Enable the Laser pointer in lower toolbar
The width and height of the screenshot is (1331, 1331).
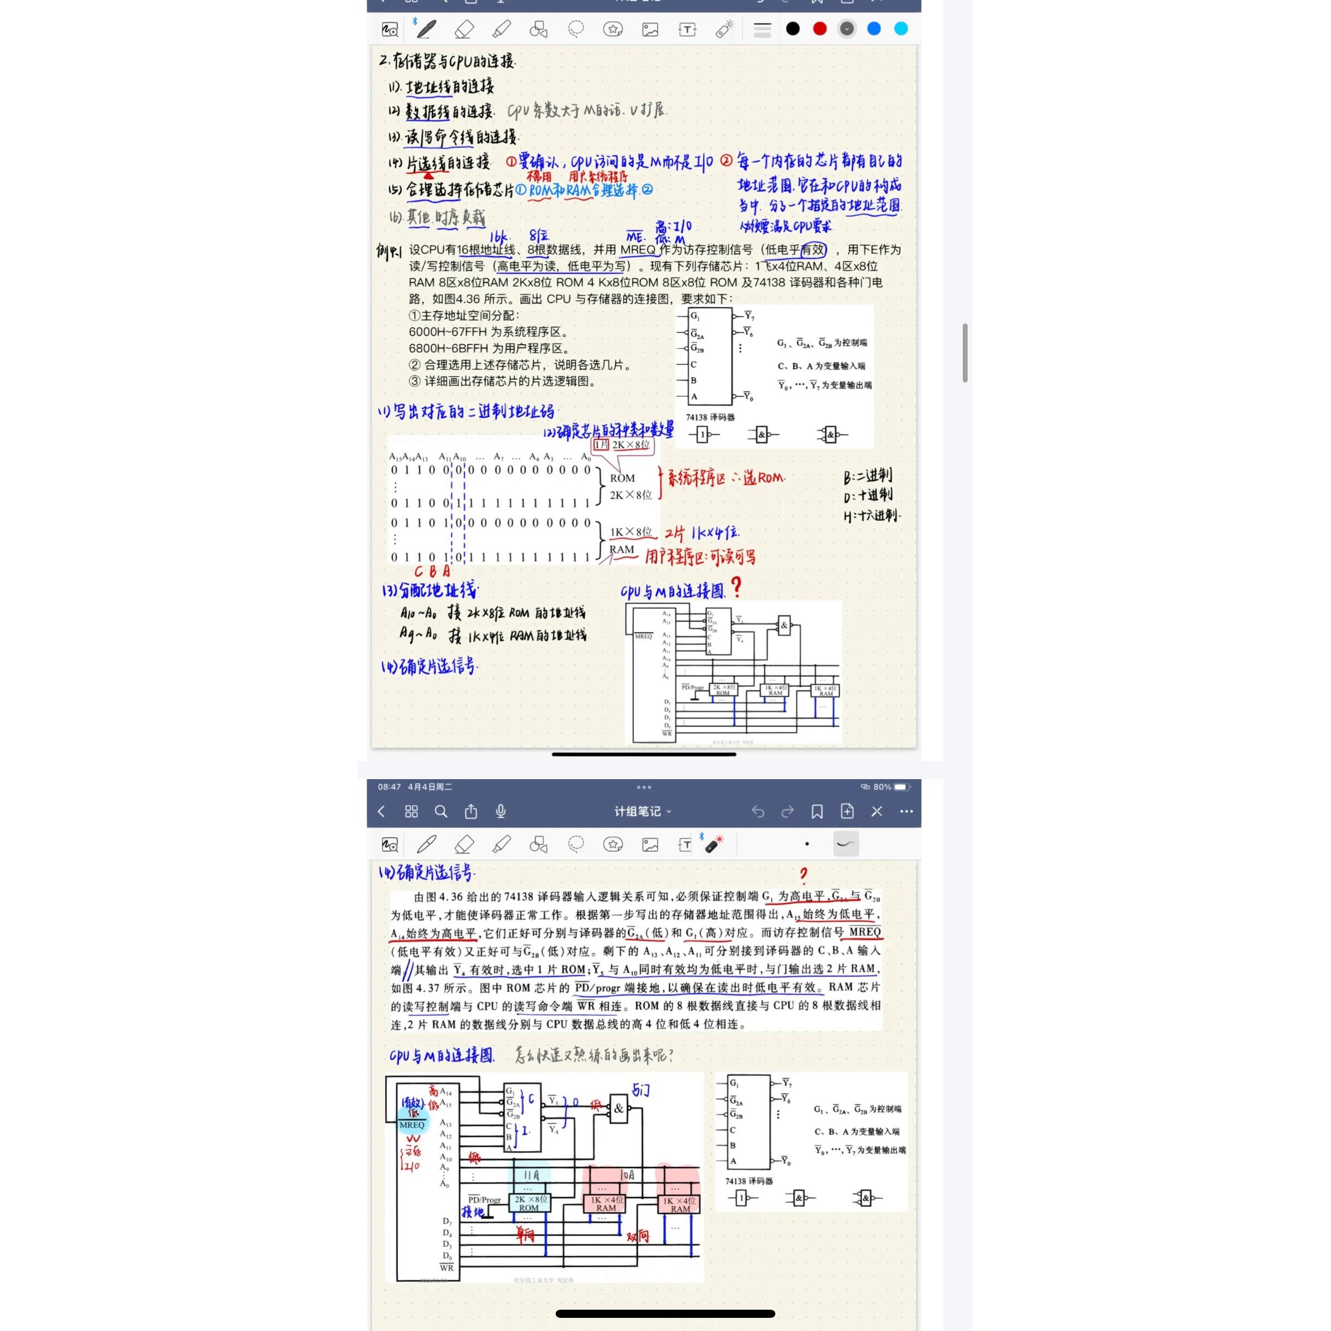pos(714,844)
